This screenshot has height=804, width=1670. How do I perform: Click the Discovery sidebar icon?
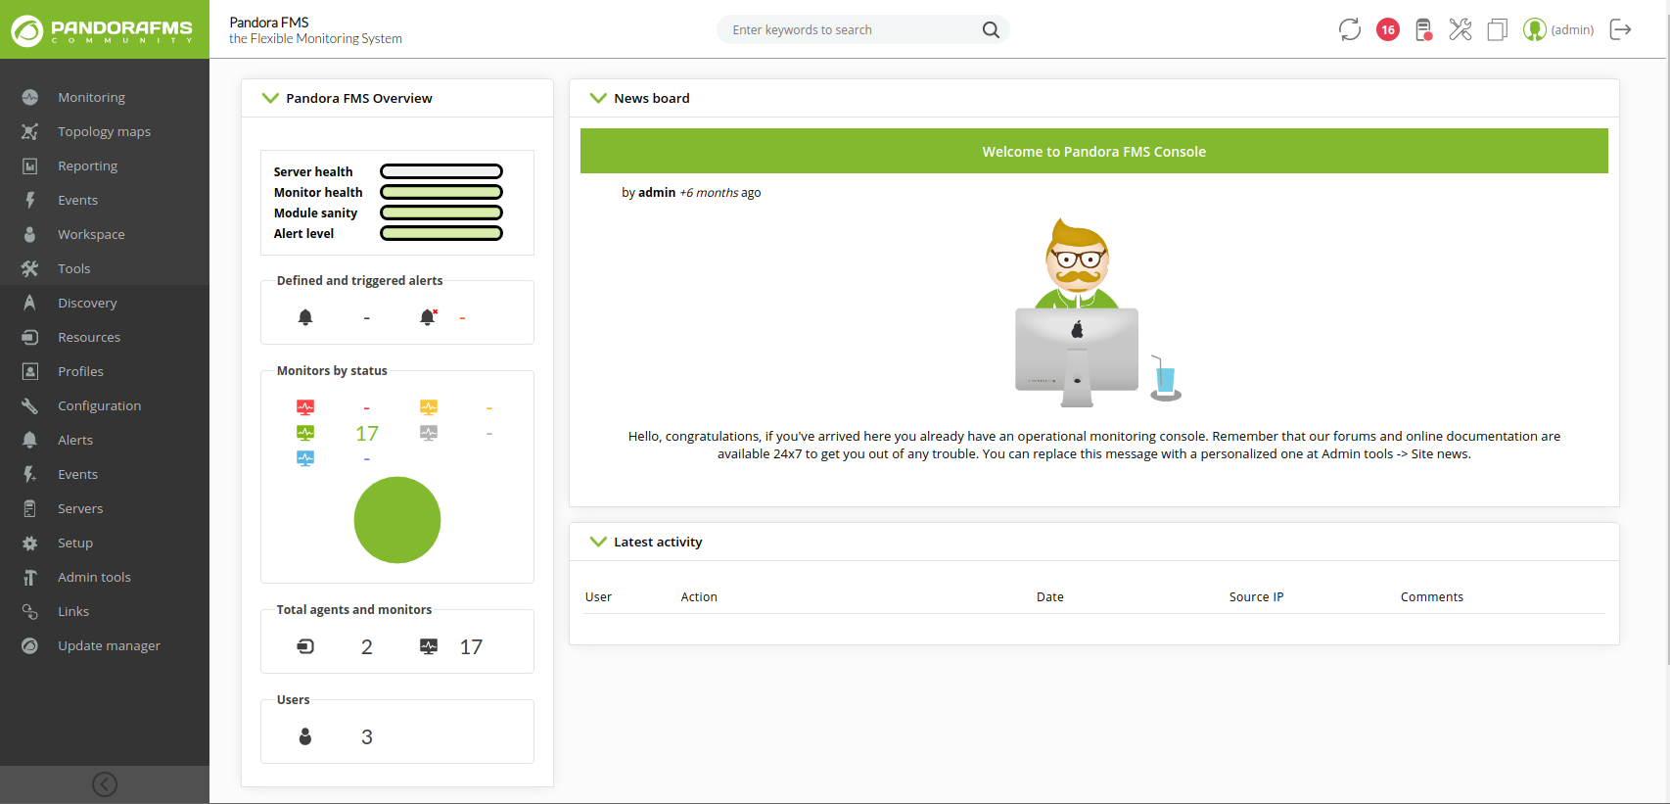pyautogui.click(x=30, y=303)
